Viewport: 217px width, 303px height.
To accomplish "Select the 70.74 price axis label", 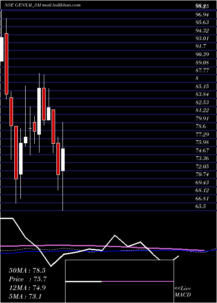I will pos(202,174).
